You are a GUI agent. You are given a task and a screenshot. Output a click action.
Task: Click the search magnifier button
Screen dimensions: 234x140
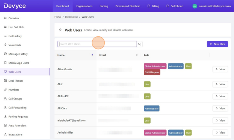[139, 44]
